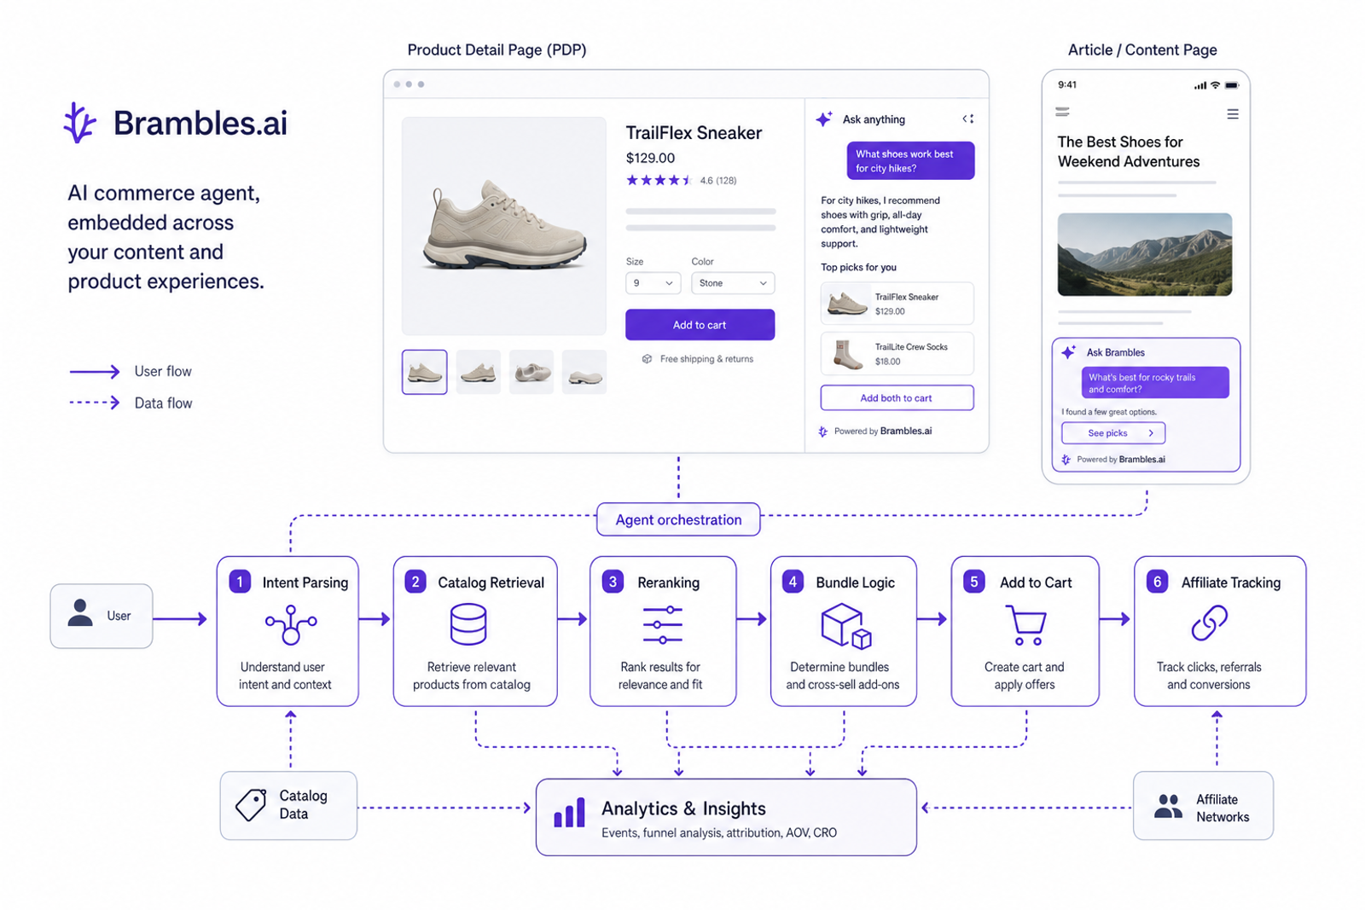
Task: Click the sparkle icon beside Ask anything
Action: [x=824, y=119]
